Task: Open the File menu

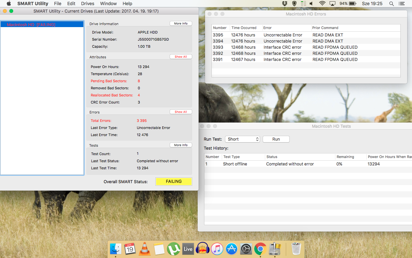Action: click(58, 4)
